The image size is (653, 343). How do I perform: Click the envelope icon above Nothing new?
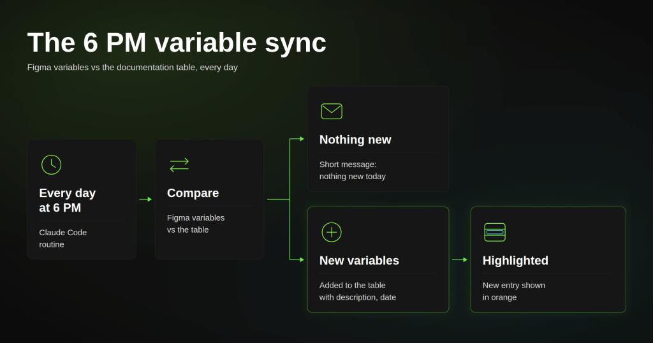(332, 111)
